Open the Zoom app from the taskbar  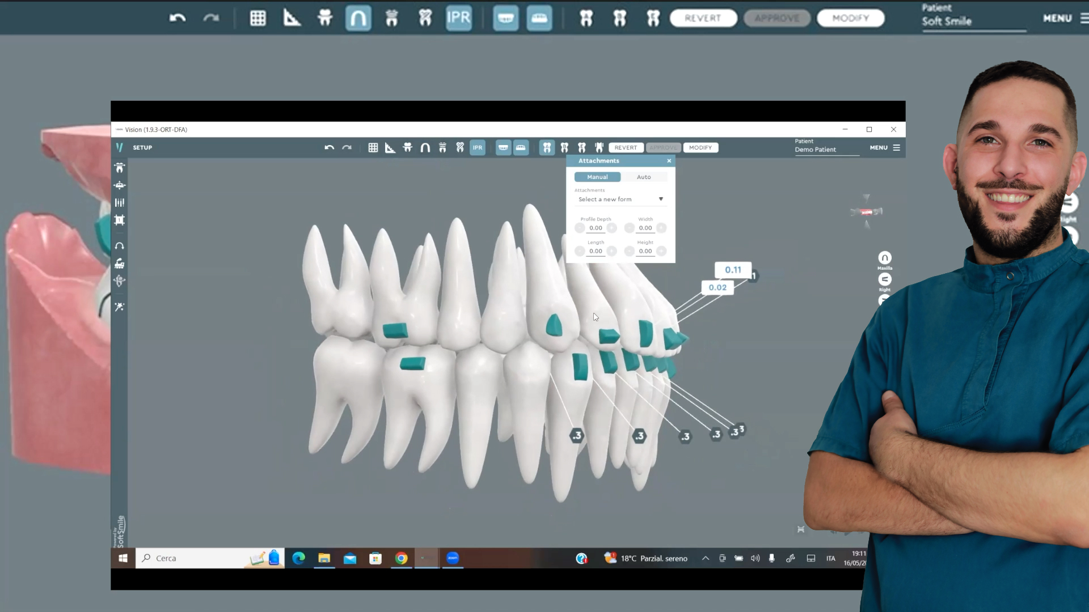point(453,558)
